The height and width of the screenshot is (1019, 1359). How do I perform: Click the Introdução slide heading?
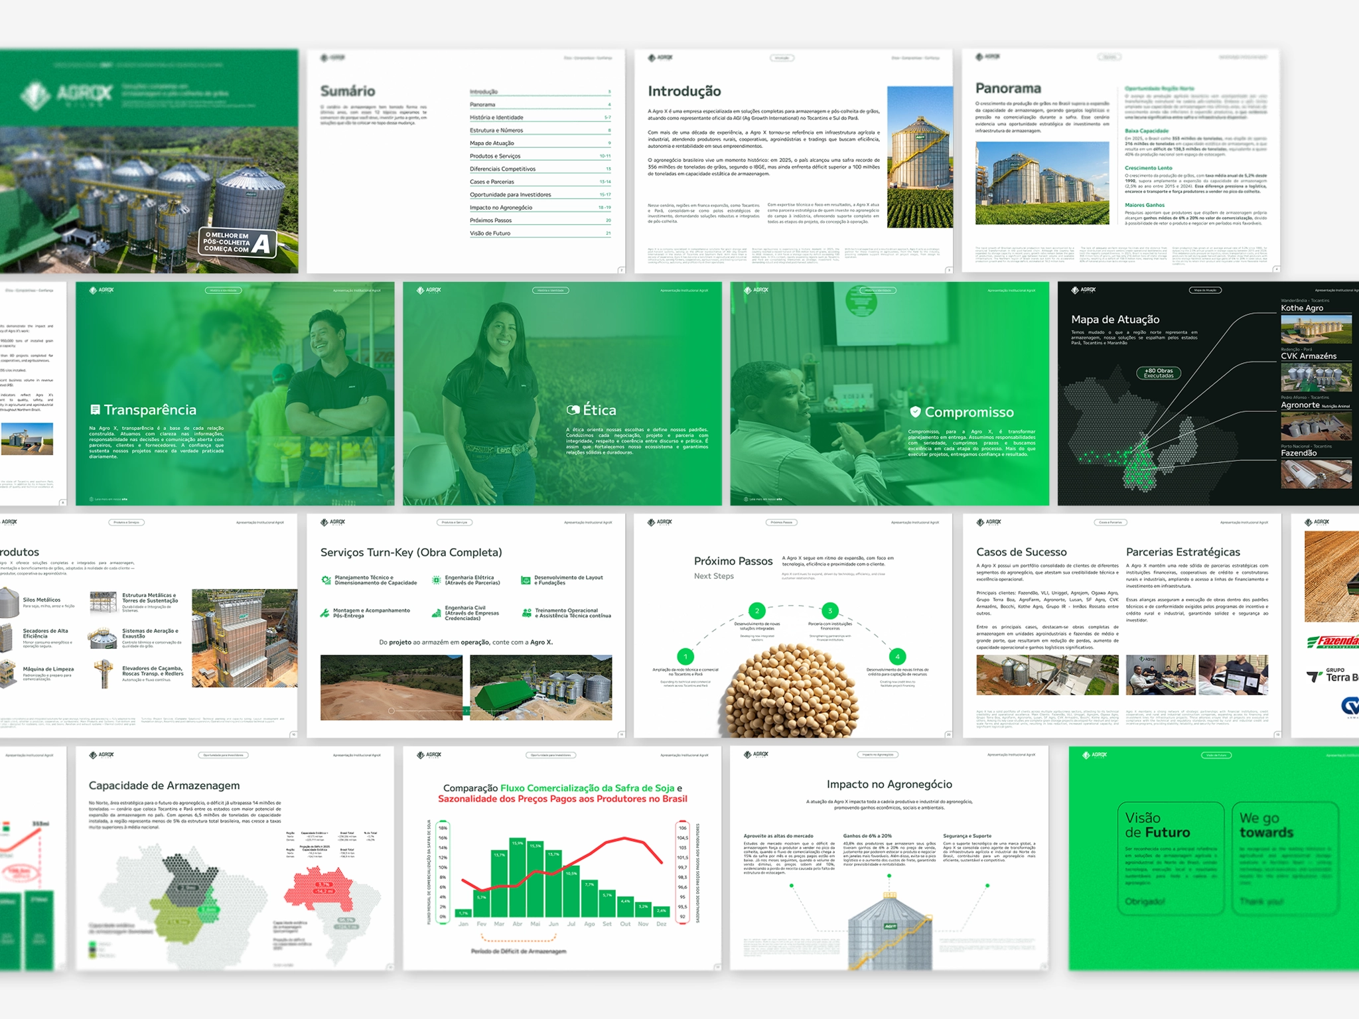pyautogui.click(x=684, y=92)
